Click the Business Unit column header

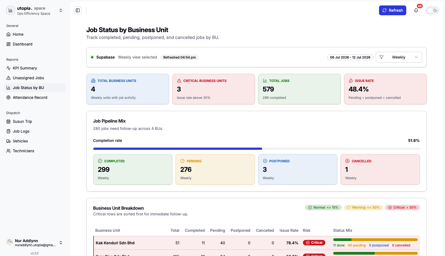coord(108,230)
